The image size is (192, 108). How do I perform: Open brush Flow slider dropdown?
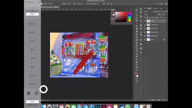click(x=85, y=4)
